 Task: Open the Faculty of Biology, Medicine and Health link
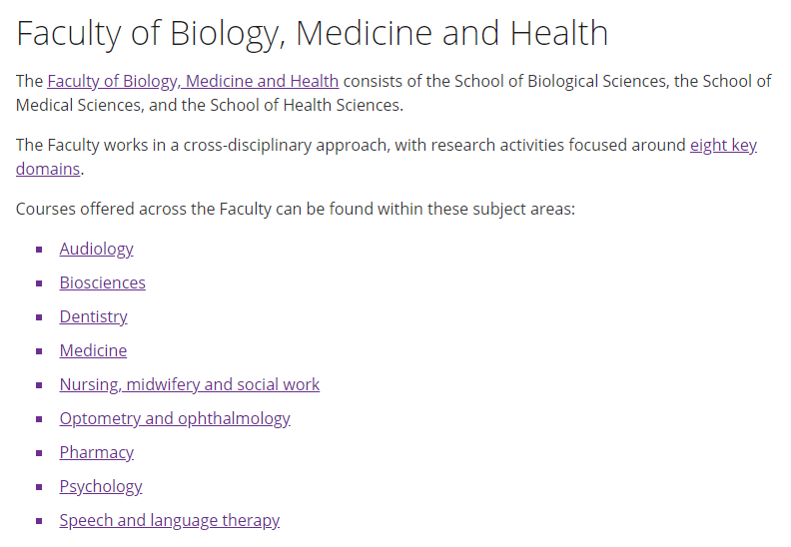pos(193,81)
